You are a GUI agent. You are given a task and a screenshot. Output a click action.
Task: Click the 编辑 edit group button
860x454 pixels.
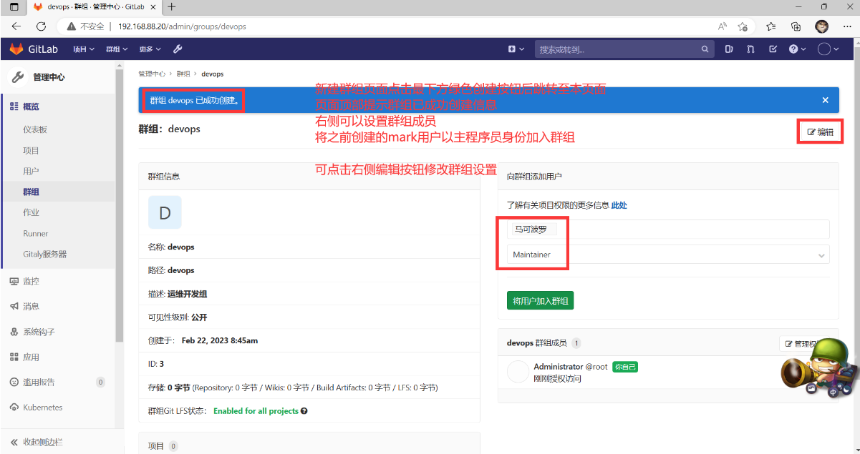point(820,132)
